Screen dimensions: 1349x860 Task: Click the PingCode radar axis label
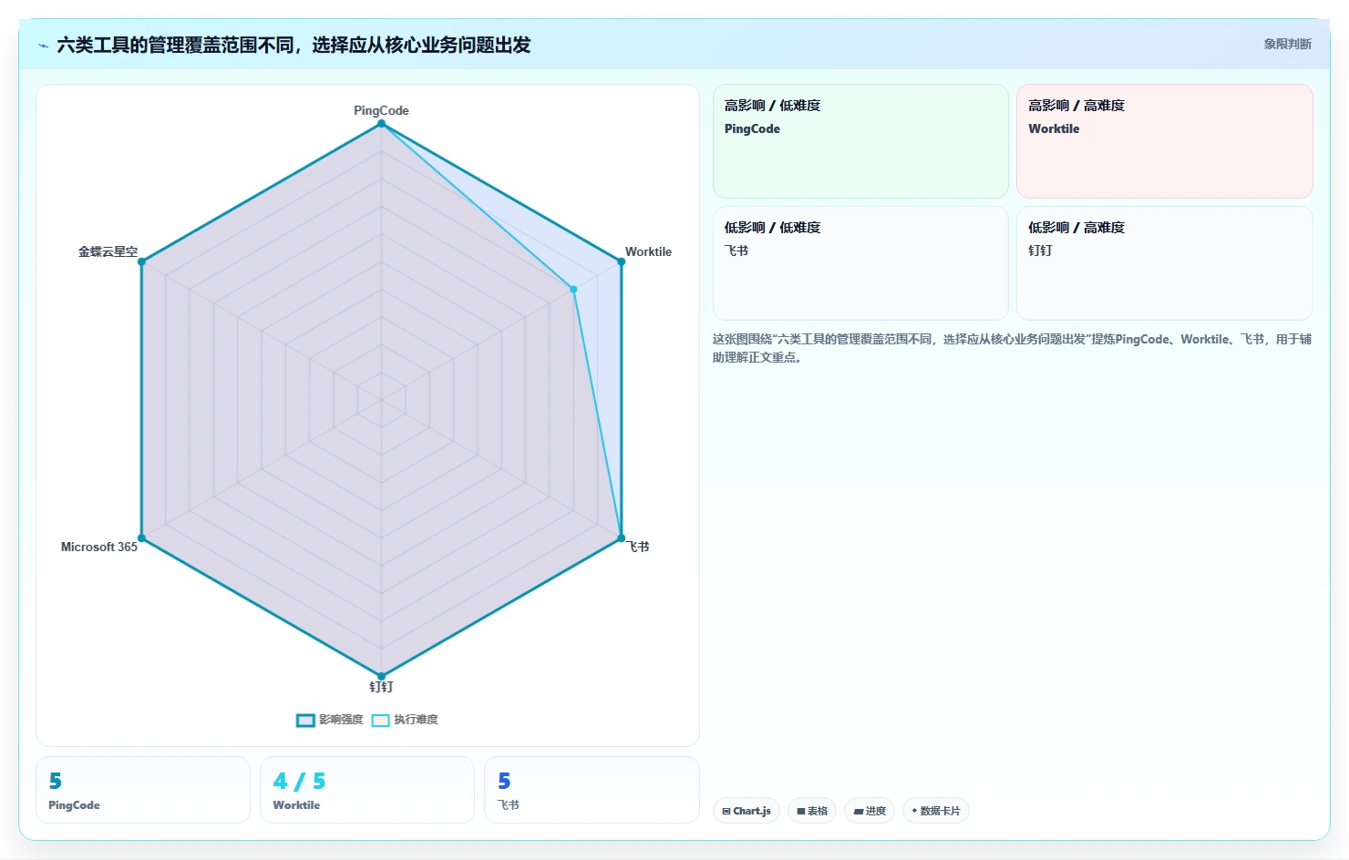tap(381, 110)
